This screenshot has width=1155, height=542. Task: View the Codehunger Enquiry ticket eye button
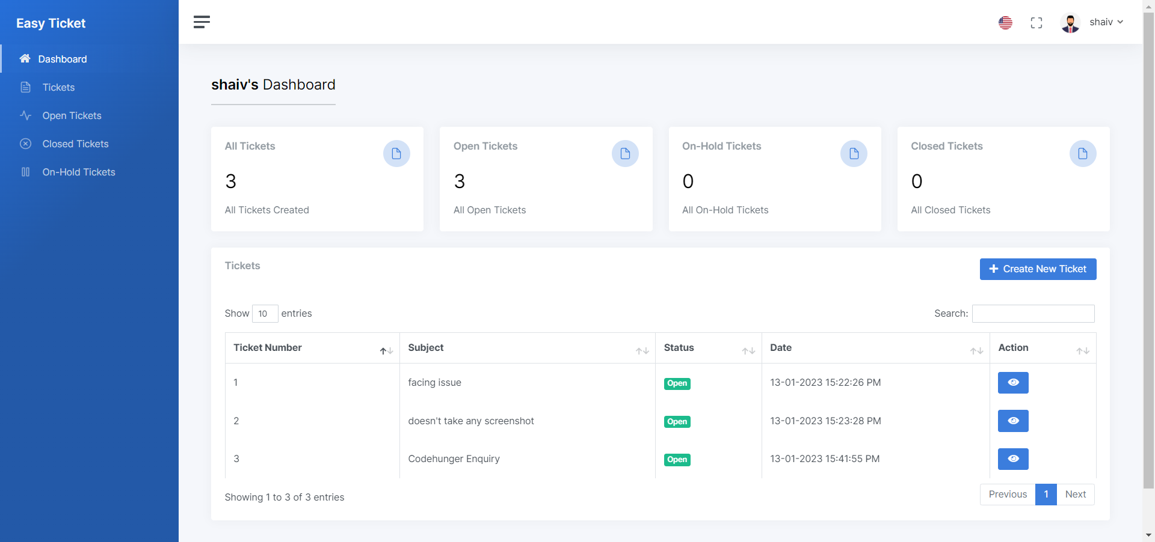[1013, 459]
